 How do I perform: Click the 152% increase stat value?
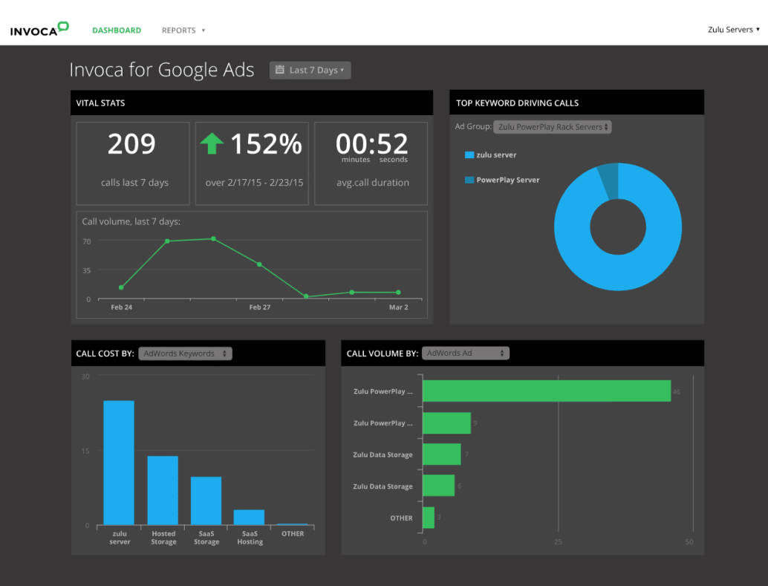click(x=266, y=144)
